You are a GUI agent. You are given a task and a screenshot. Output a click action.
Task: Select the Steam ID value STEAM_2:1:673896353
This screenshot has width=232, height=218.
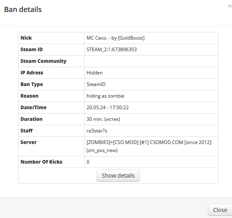pos(111,50)
